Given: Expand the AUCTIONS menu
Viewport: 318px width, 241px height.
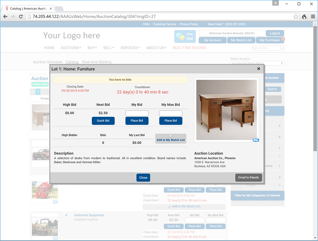Looking at the screenshot, I should point(71,48).
